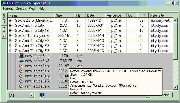Click the '7.85 KB' size cell
The width and height of the screenshot is (180, 103).
click(x=66, y=61)
